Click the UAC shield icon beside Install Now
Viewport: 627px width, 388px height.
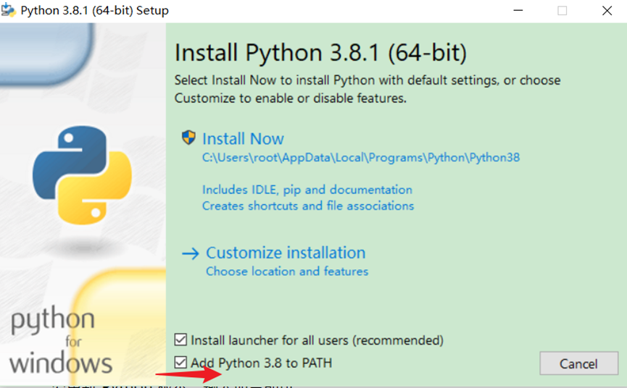point(189,138)
